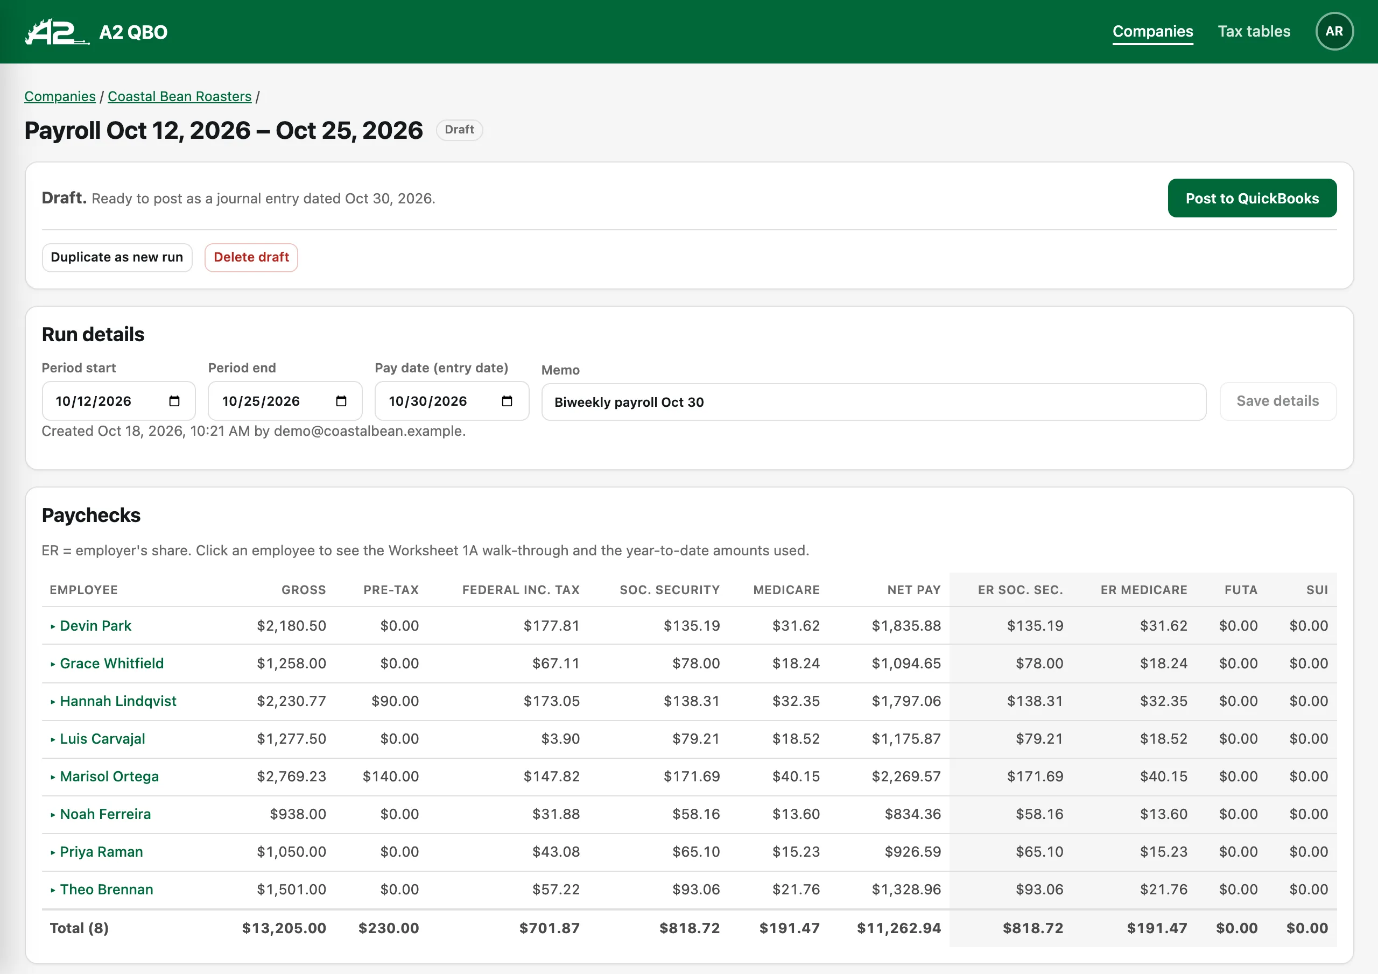
Task: Select total net pay $11,262.94
Action: click(899, 928)
